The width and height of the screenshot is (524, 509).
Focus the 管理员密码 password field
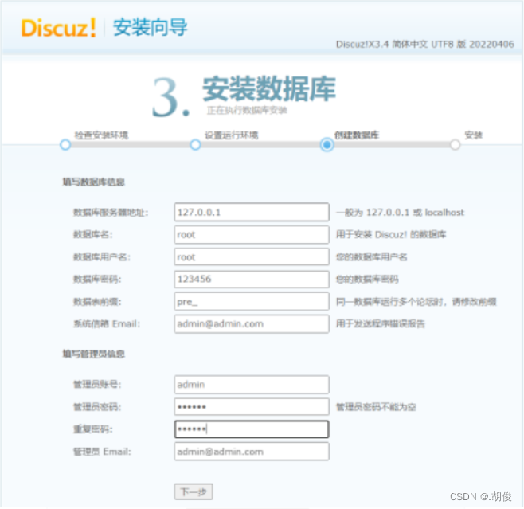(x=252, y=407)
